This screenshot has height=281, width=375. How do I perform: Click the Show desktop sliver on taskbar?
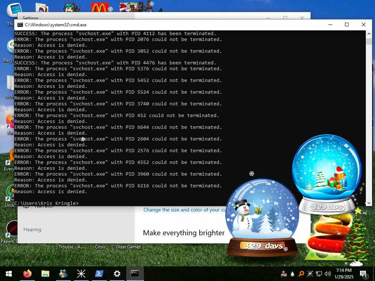pos(374,274)
